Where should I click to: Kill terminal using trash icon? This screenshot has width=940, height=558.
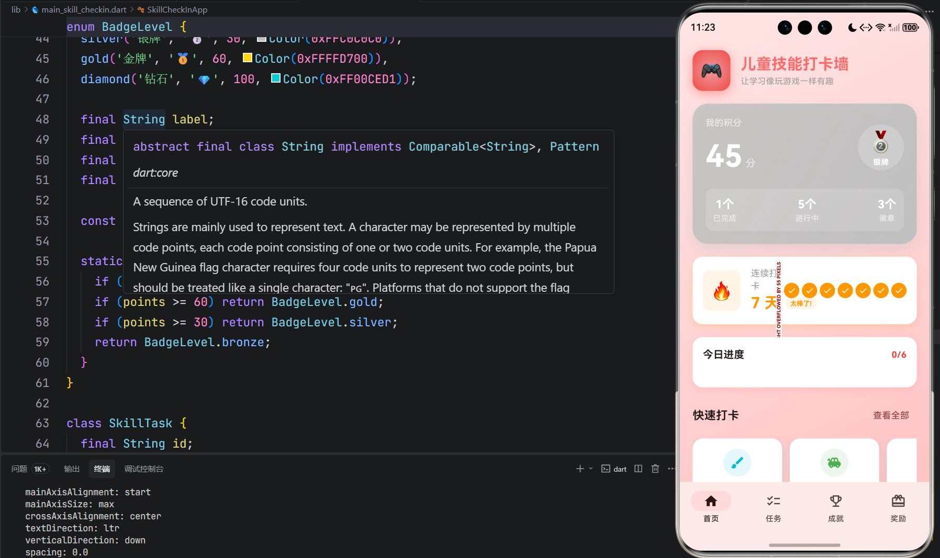(655, 469)
